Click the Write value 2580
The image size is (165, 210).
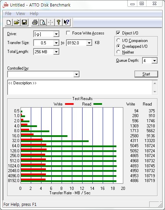click(134, 136)
